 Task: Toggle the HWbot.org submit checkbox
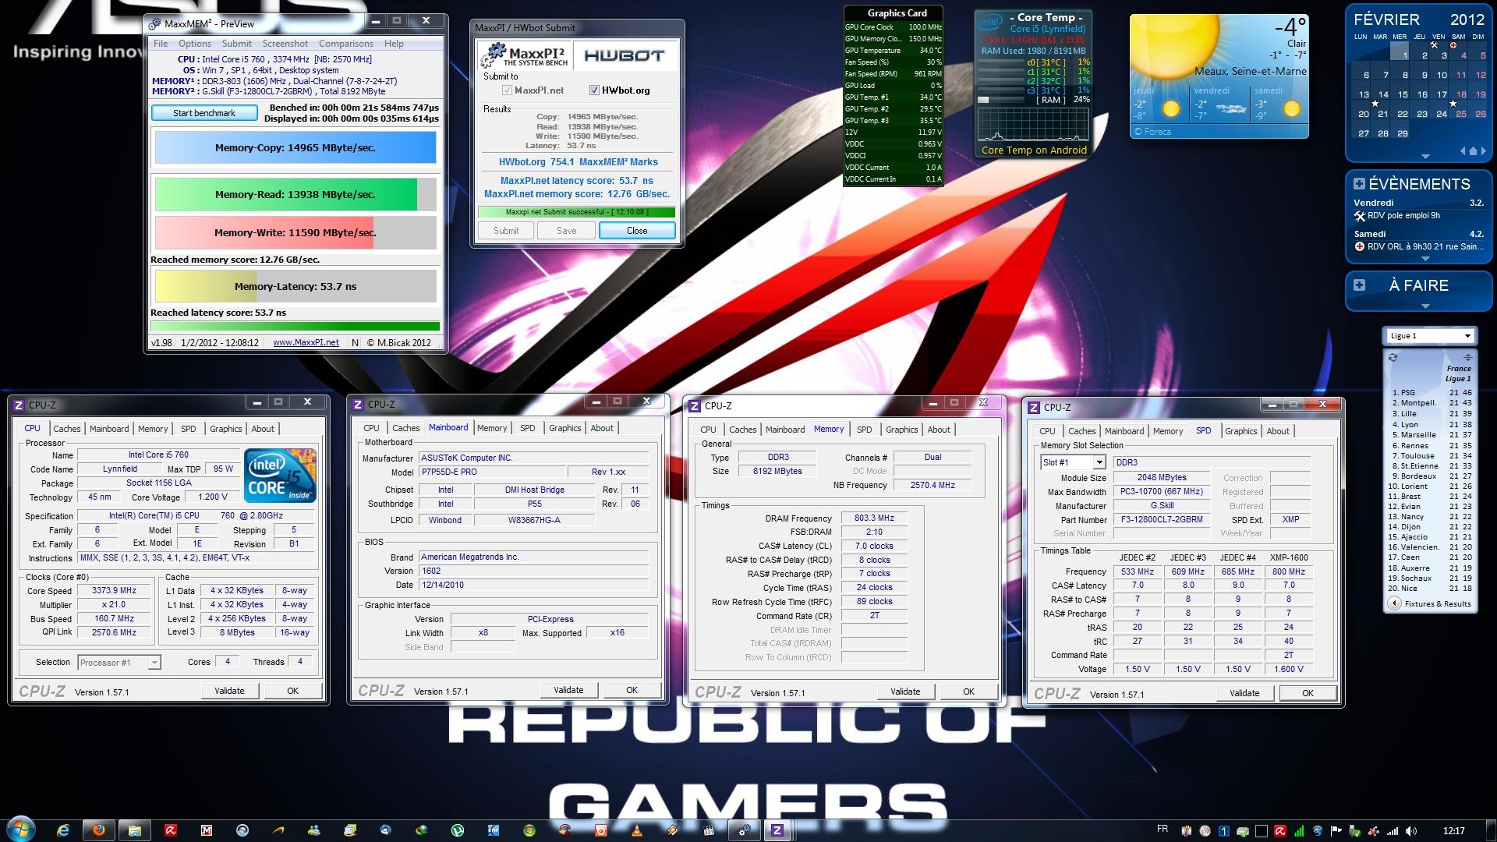pos(594,90)
